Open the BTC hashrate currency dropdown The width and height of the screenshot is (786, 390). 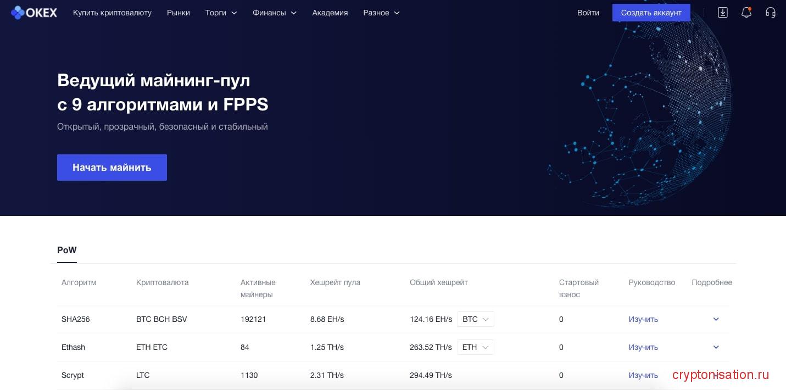476,319
